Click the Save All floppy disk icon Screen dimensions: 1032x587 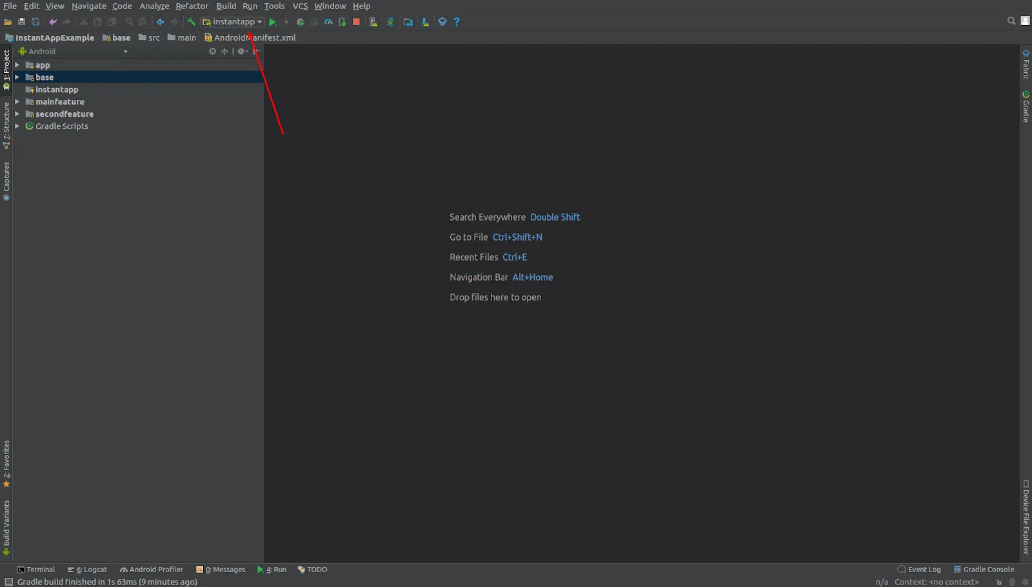coord(21,22)
